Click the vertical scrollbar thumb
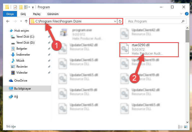This screenshot has width=192, height=132. (187, 36)
